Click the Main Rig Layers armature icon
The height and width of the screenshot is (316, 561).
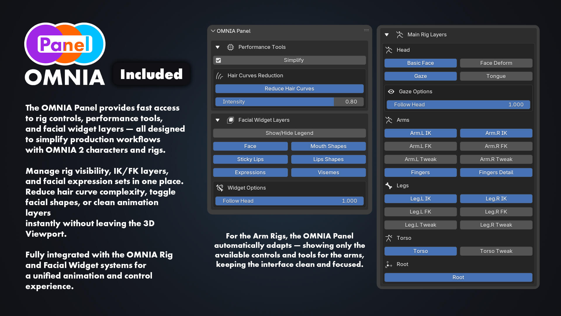[x=399, y=35]
